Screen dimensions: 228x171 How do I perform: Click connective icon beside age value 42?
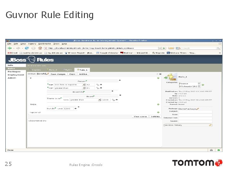[x=98, y=85]
